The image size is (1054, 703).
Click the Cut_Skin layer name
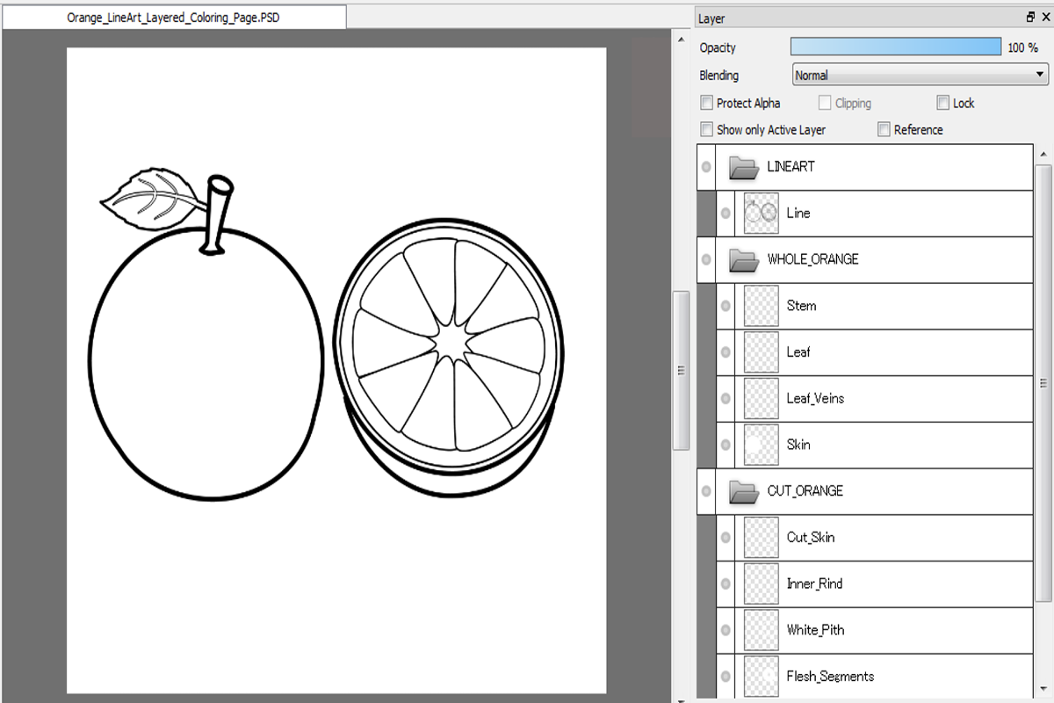pos(811,538)
